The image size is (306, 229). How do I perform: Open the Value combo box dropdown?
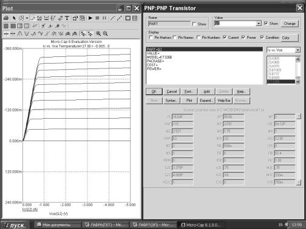259,24
